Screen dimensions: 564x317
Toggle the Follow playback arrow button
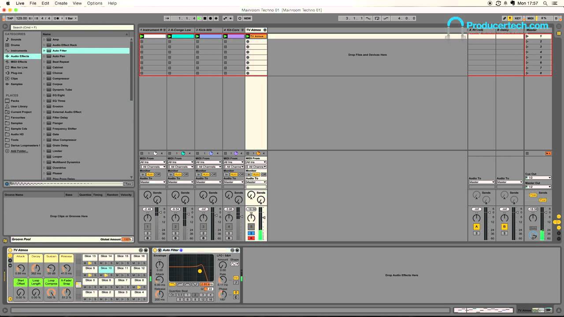(167, 18)
